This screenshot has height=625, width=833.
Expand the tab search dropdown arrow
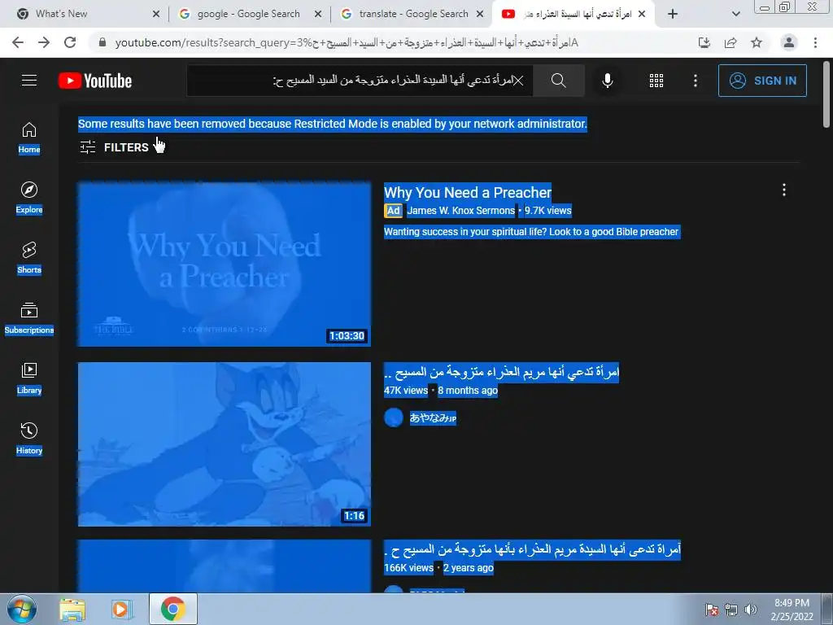(735, 15)
